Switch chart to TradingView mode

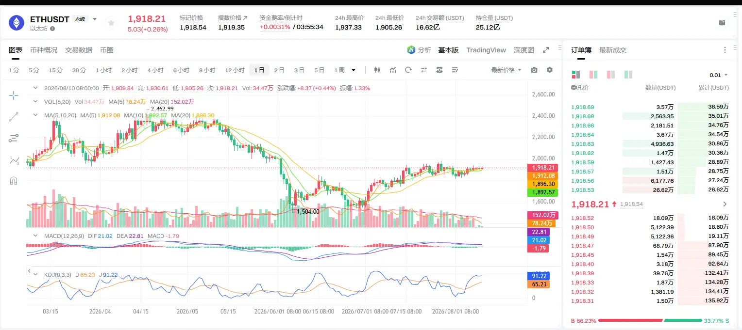click(x=486, y=50)
